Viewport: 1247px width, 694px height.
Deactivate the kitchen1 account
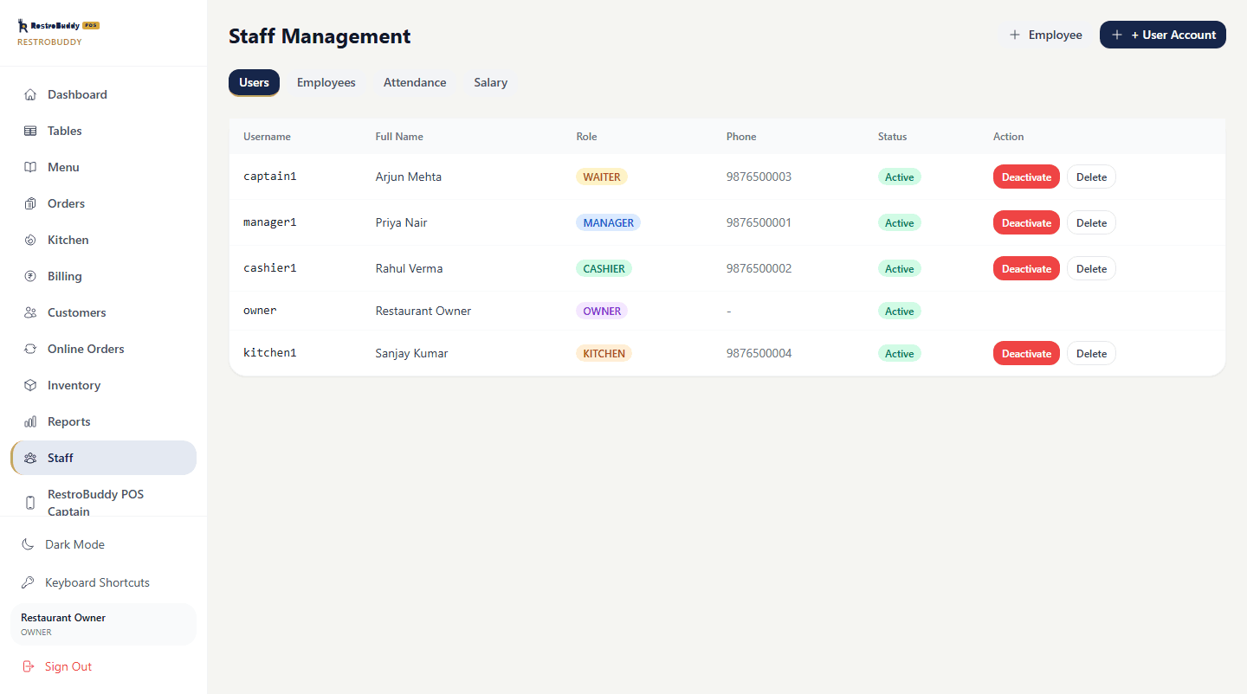[x=1026, y=353]
